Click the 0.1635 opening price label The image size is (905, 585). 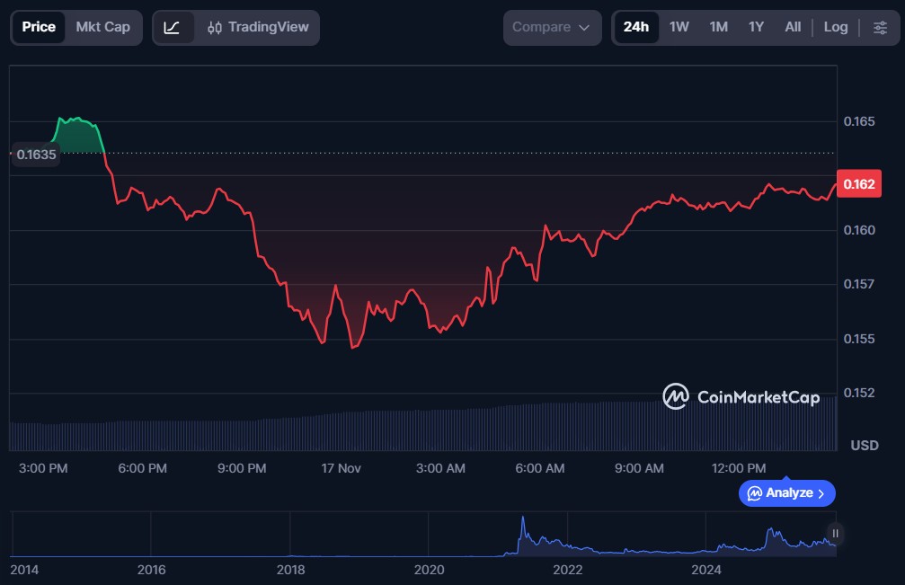(x=37, y=155)
